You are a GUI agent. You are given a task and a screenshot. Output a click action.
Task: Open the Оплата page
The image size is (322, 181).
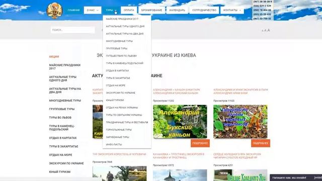(x=129, y=10)
